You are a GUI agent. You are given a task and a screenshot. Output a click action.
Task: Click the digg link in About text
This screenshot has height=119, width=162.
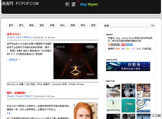[118, 38]
